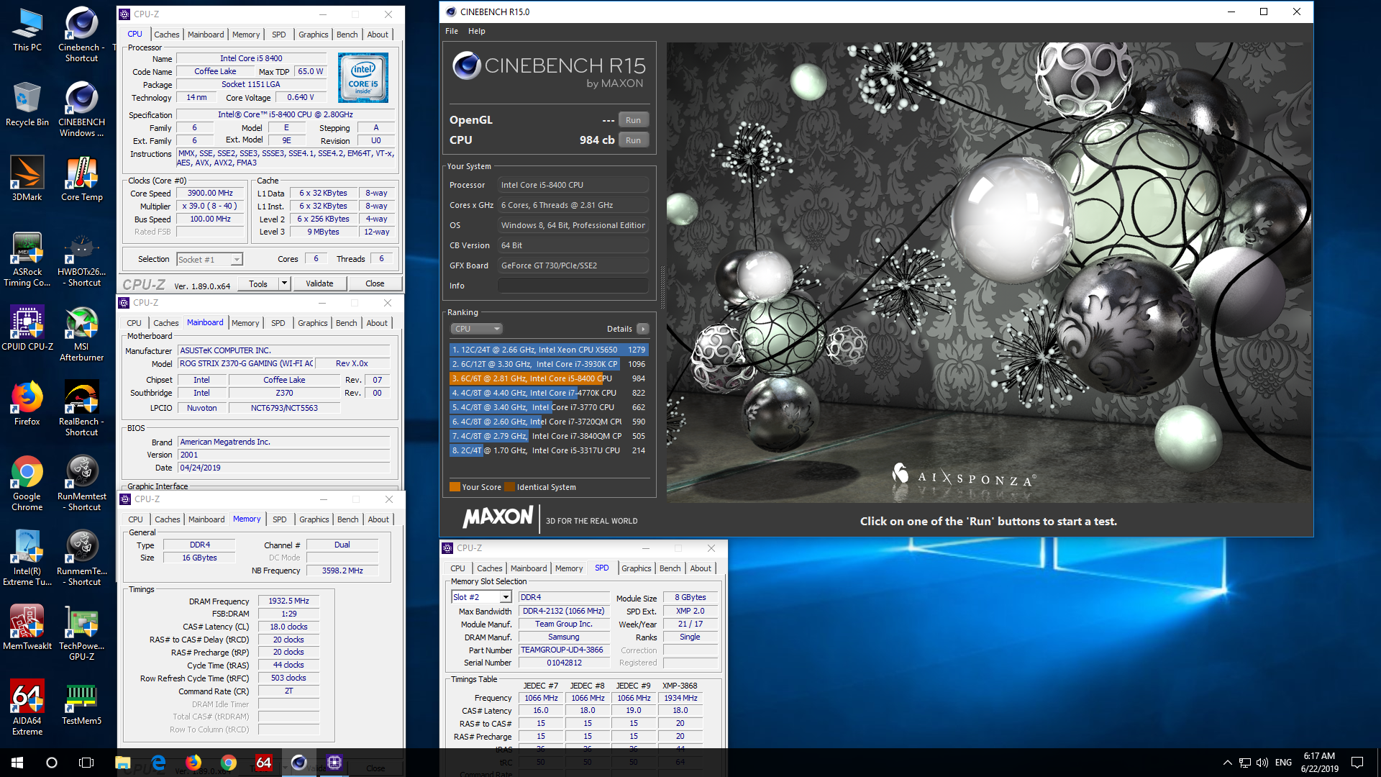The image size is (1381, 777).
Task: Open CINEBENCH Windows desktop icon
Action: (x=81, y=109)
